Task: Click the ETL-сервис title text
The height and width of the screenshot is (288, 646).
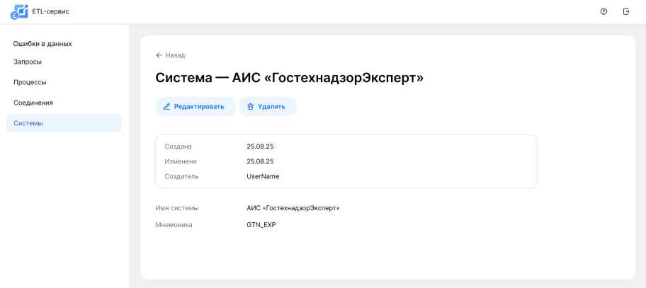Action: click(51, 11)
